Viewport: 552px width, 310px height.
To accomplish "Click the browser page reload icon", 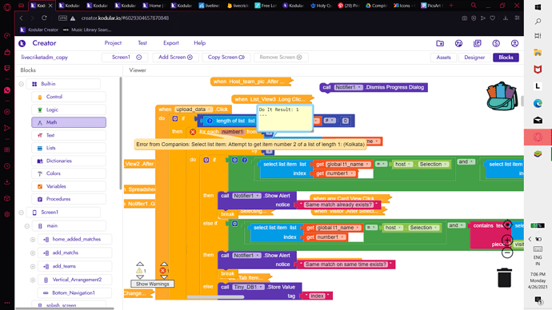I will click(x=44, y=18).
